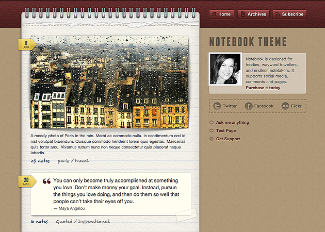Select the Quoted tag

pos(63,222)
